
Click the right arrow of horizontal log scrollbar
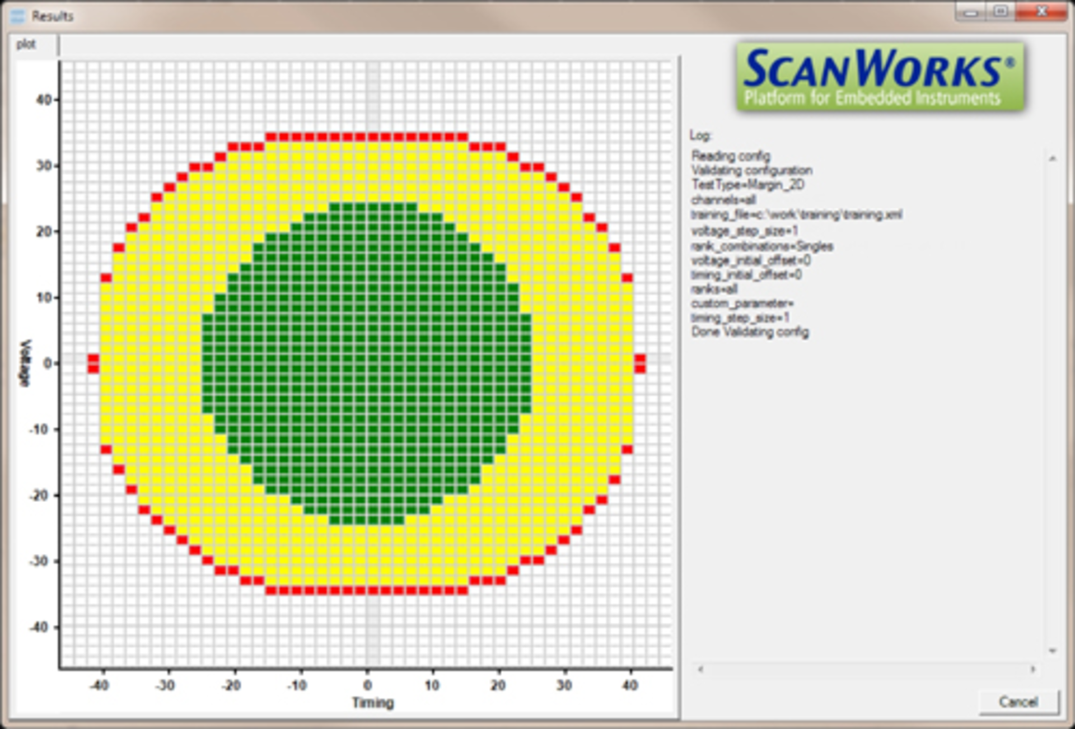(x=1032, y=668)
